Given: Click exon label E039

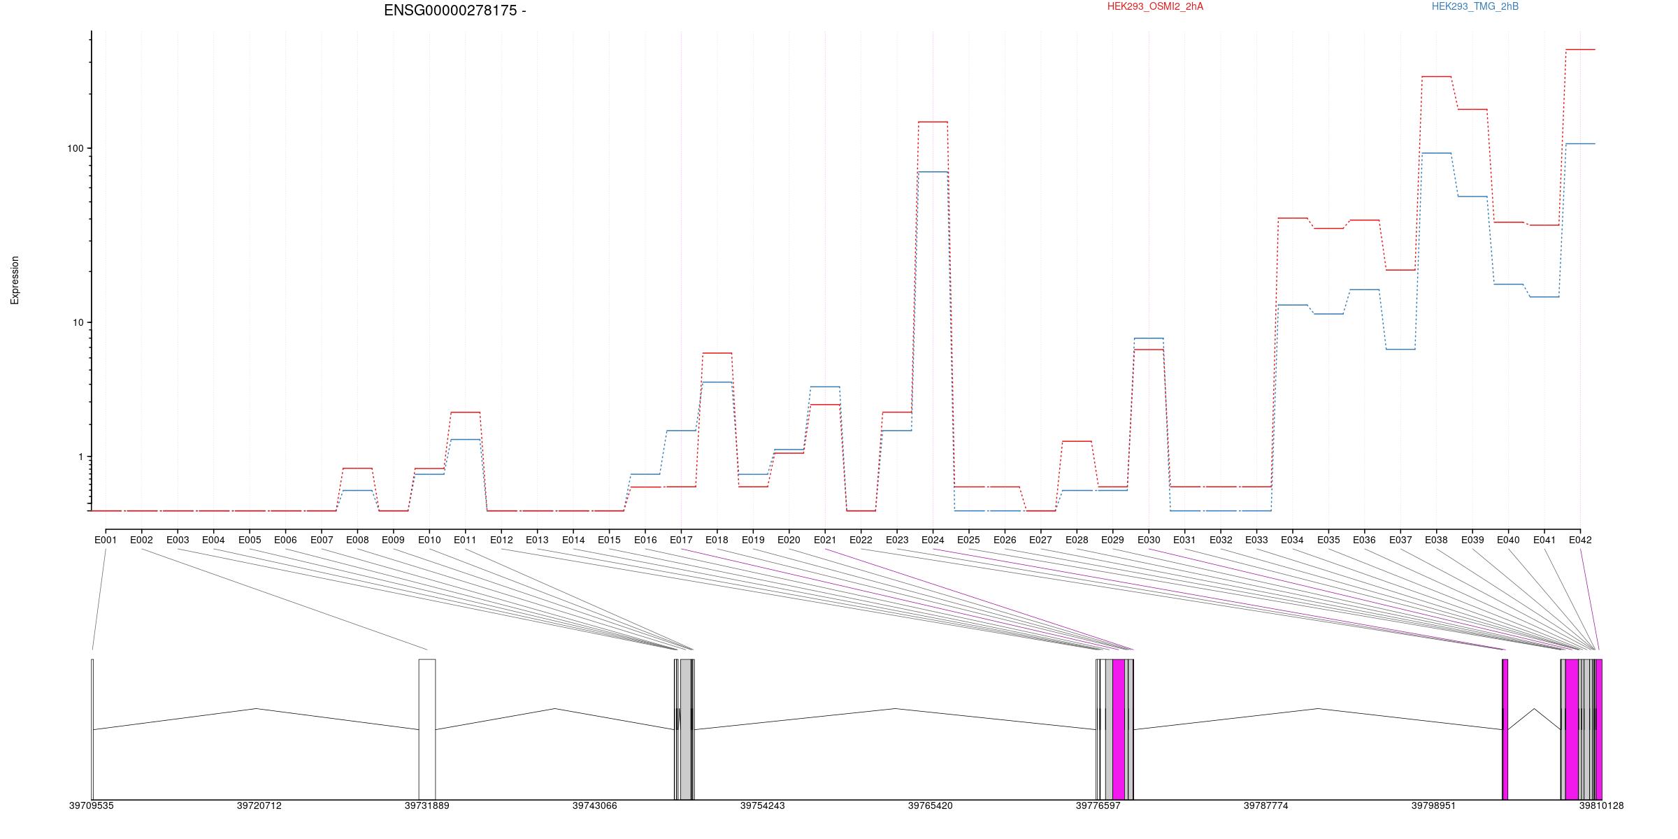Looking at the screenshot, I should point(1472,540).
